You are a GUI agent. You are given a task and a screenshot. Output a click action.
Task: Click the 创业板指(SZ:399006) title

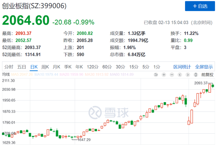(34, 6)
